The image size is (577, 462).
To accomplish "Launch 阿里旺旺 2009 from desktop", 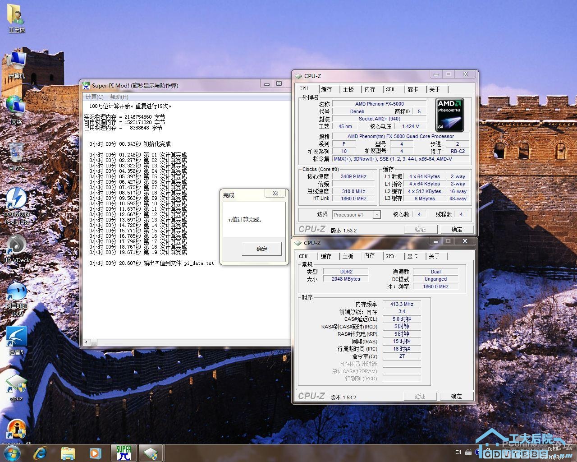I will click(17, 299).
